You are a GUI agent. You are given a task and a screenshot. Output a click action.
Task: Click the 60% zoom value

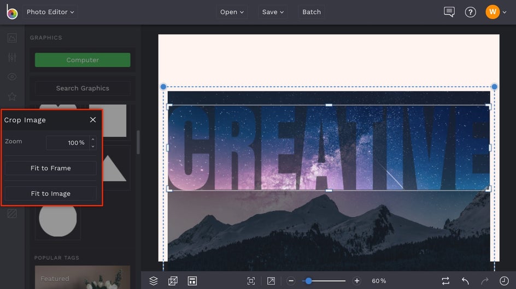(379, 281)
